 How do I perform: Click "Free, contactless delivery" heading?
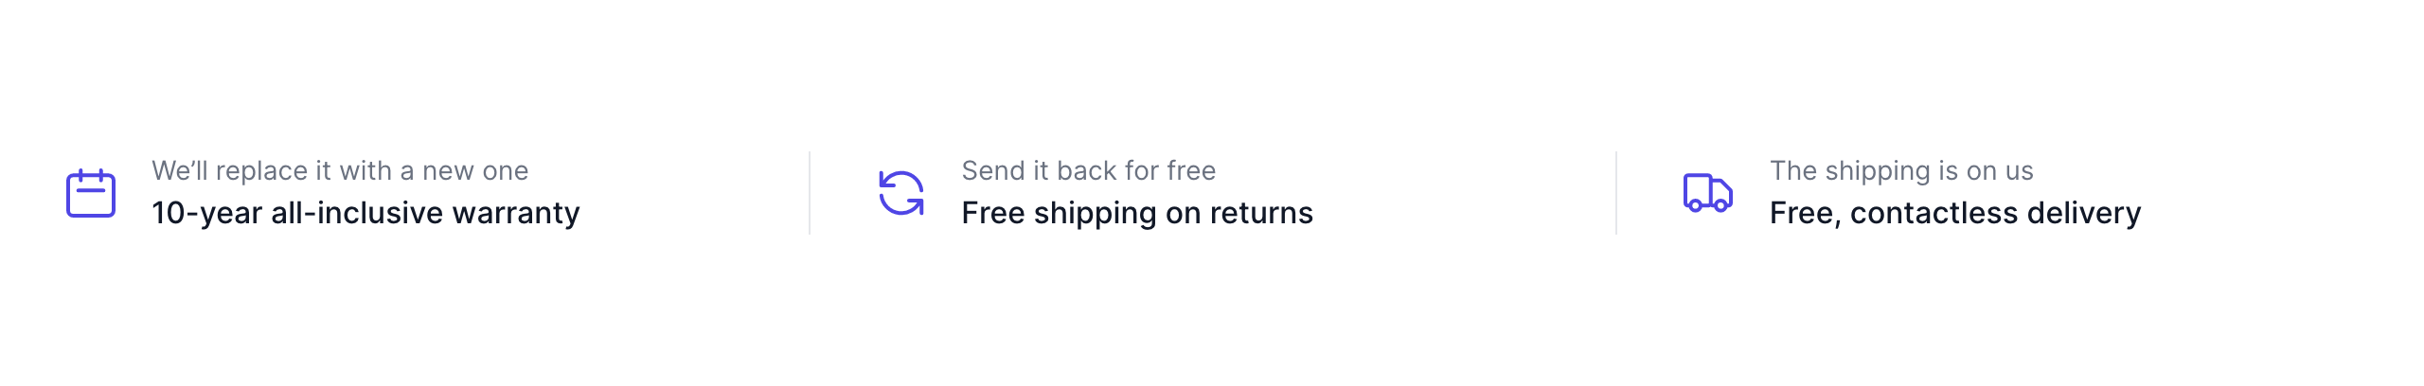pos(1954,213)
